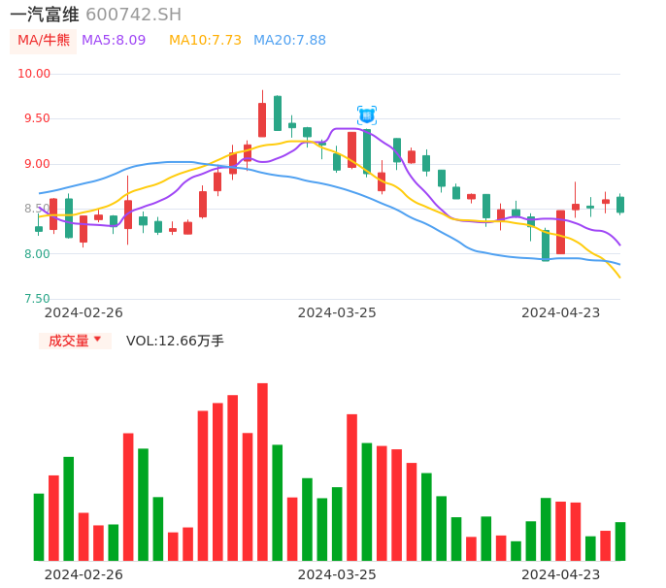The image size is (666, 588).
Task: Click the VOL:12.66万手 volume readout
Action: click(x=175, y=341)
